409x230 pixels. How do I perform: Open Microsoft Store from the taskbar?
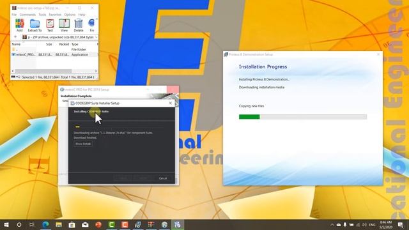click(72, 224)
